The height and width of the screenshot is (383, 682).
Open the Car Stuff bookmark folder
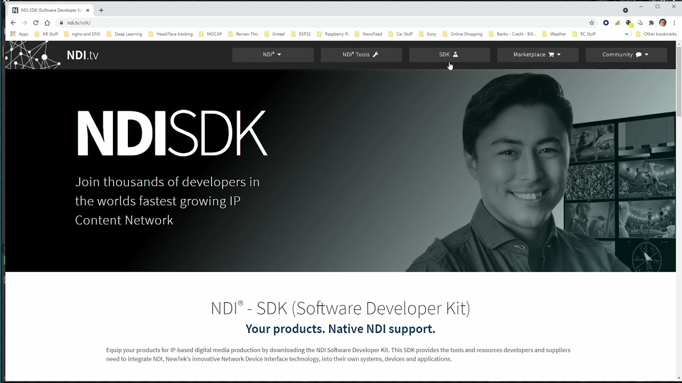[x=401, y=34]
